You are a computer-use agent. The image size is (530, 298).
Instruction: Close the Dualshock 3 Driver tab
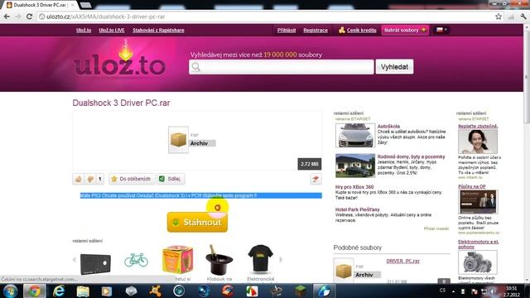72,5
